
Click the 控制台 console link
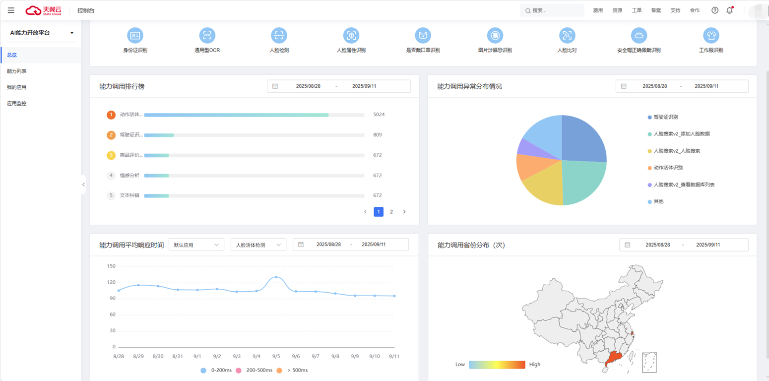tap(86, 10)
